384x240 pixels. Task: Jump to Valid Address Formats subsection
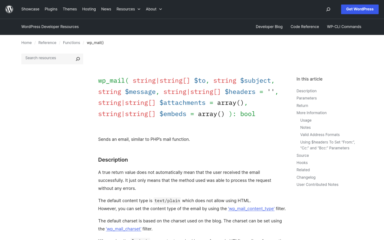[320, 135]
